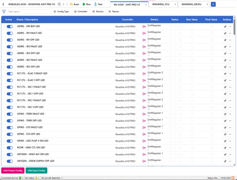Image resolution: width=237 pixels, height=180 pixels.
Task: Disable FLT CTL - ELAC 1 OFF LED
Action: tap(9, 80)
